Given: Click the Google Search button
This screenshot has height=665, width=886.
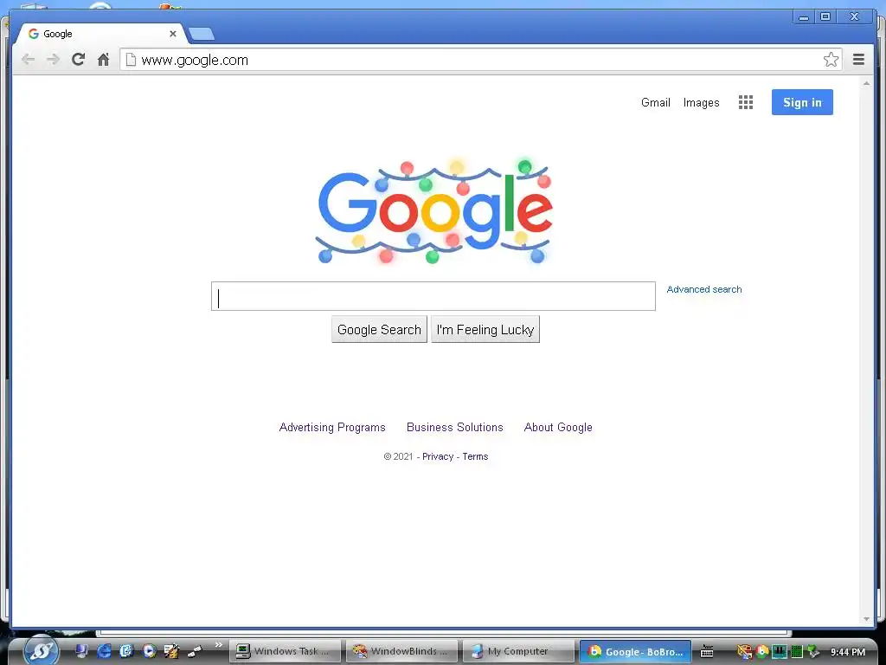Looking at the screenshot, I should point(379,329).
